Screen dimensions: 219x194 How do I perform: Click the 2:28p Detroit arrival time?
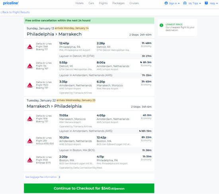(101, 43)
